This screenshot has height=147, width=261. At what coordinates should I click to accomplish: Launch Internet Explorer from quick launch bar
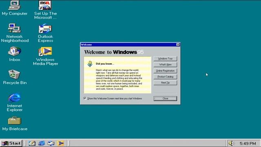[42, 143]
